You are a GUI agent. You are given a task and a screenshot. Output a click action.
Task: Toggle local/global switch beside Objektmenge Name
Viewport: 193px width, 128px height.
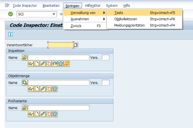(x=25, y=83)
